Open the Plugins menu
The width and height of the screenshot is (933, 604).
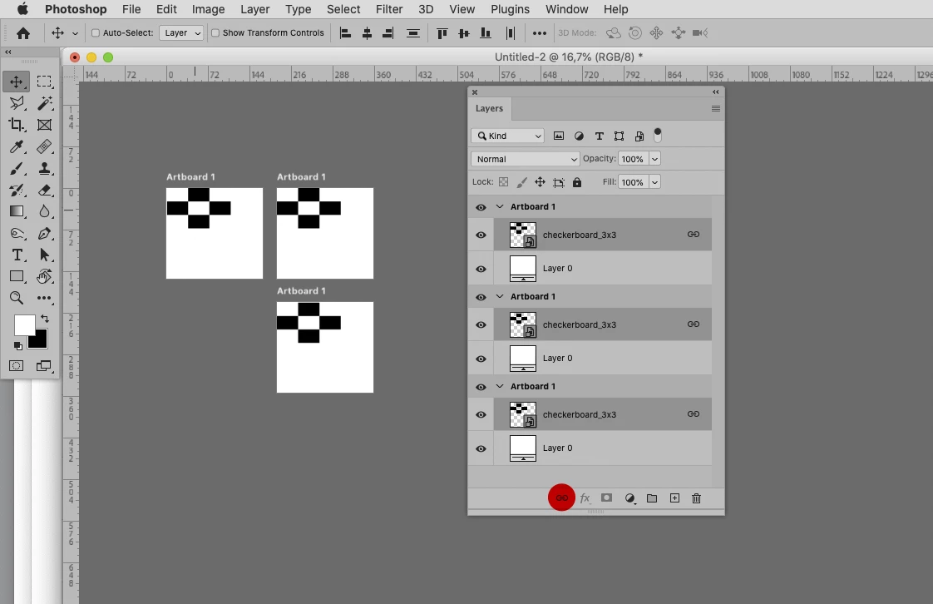coord(510,9)
